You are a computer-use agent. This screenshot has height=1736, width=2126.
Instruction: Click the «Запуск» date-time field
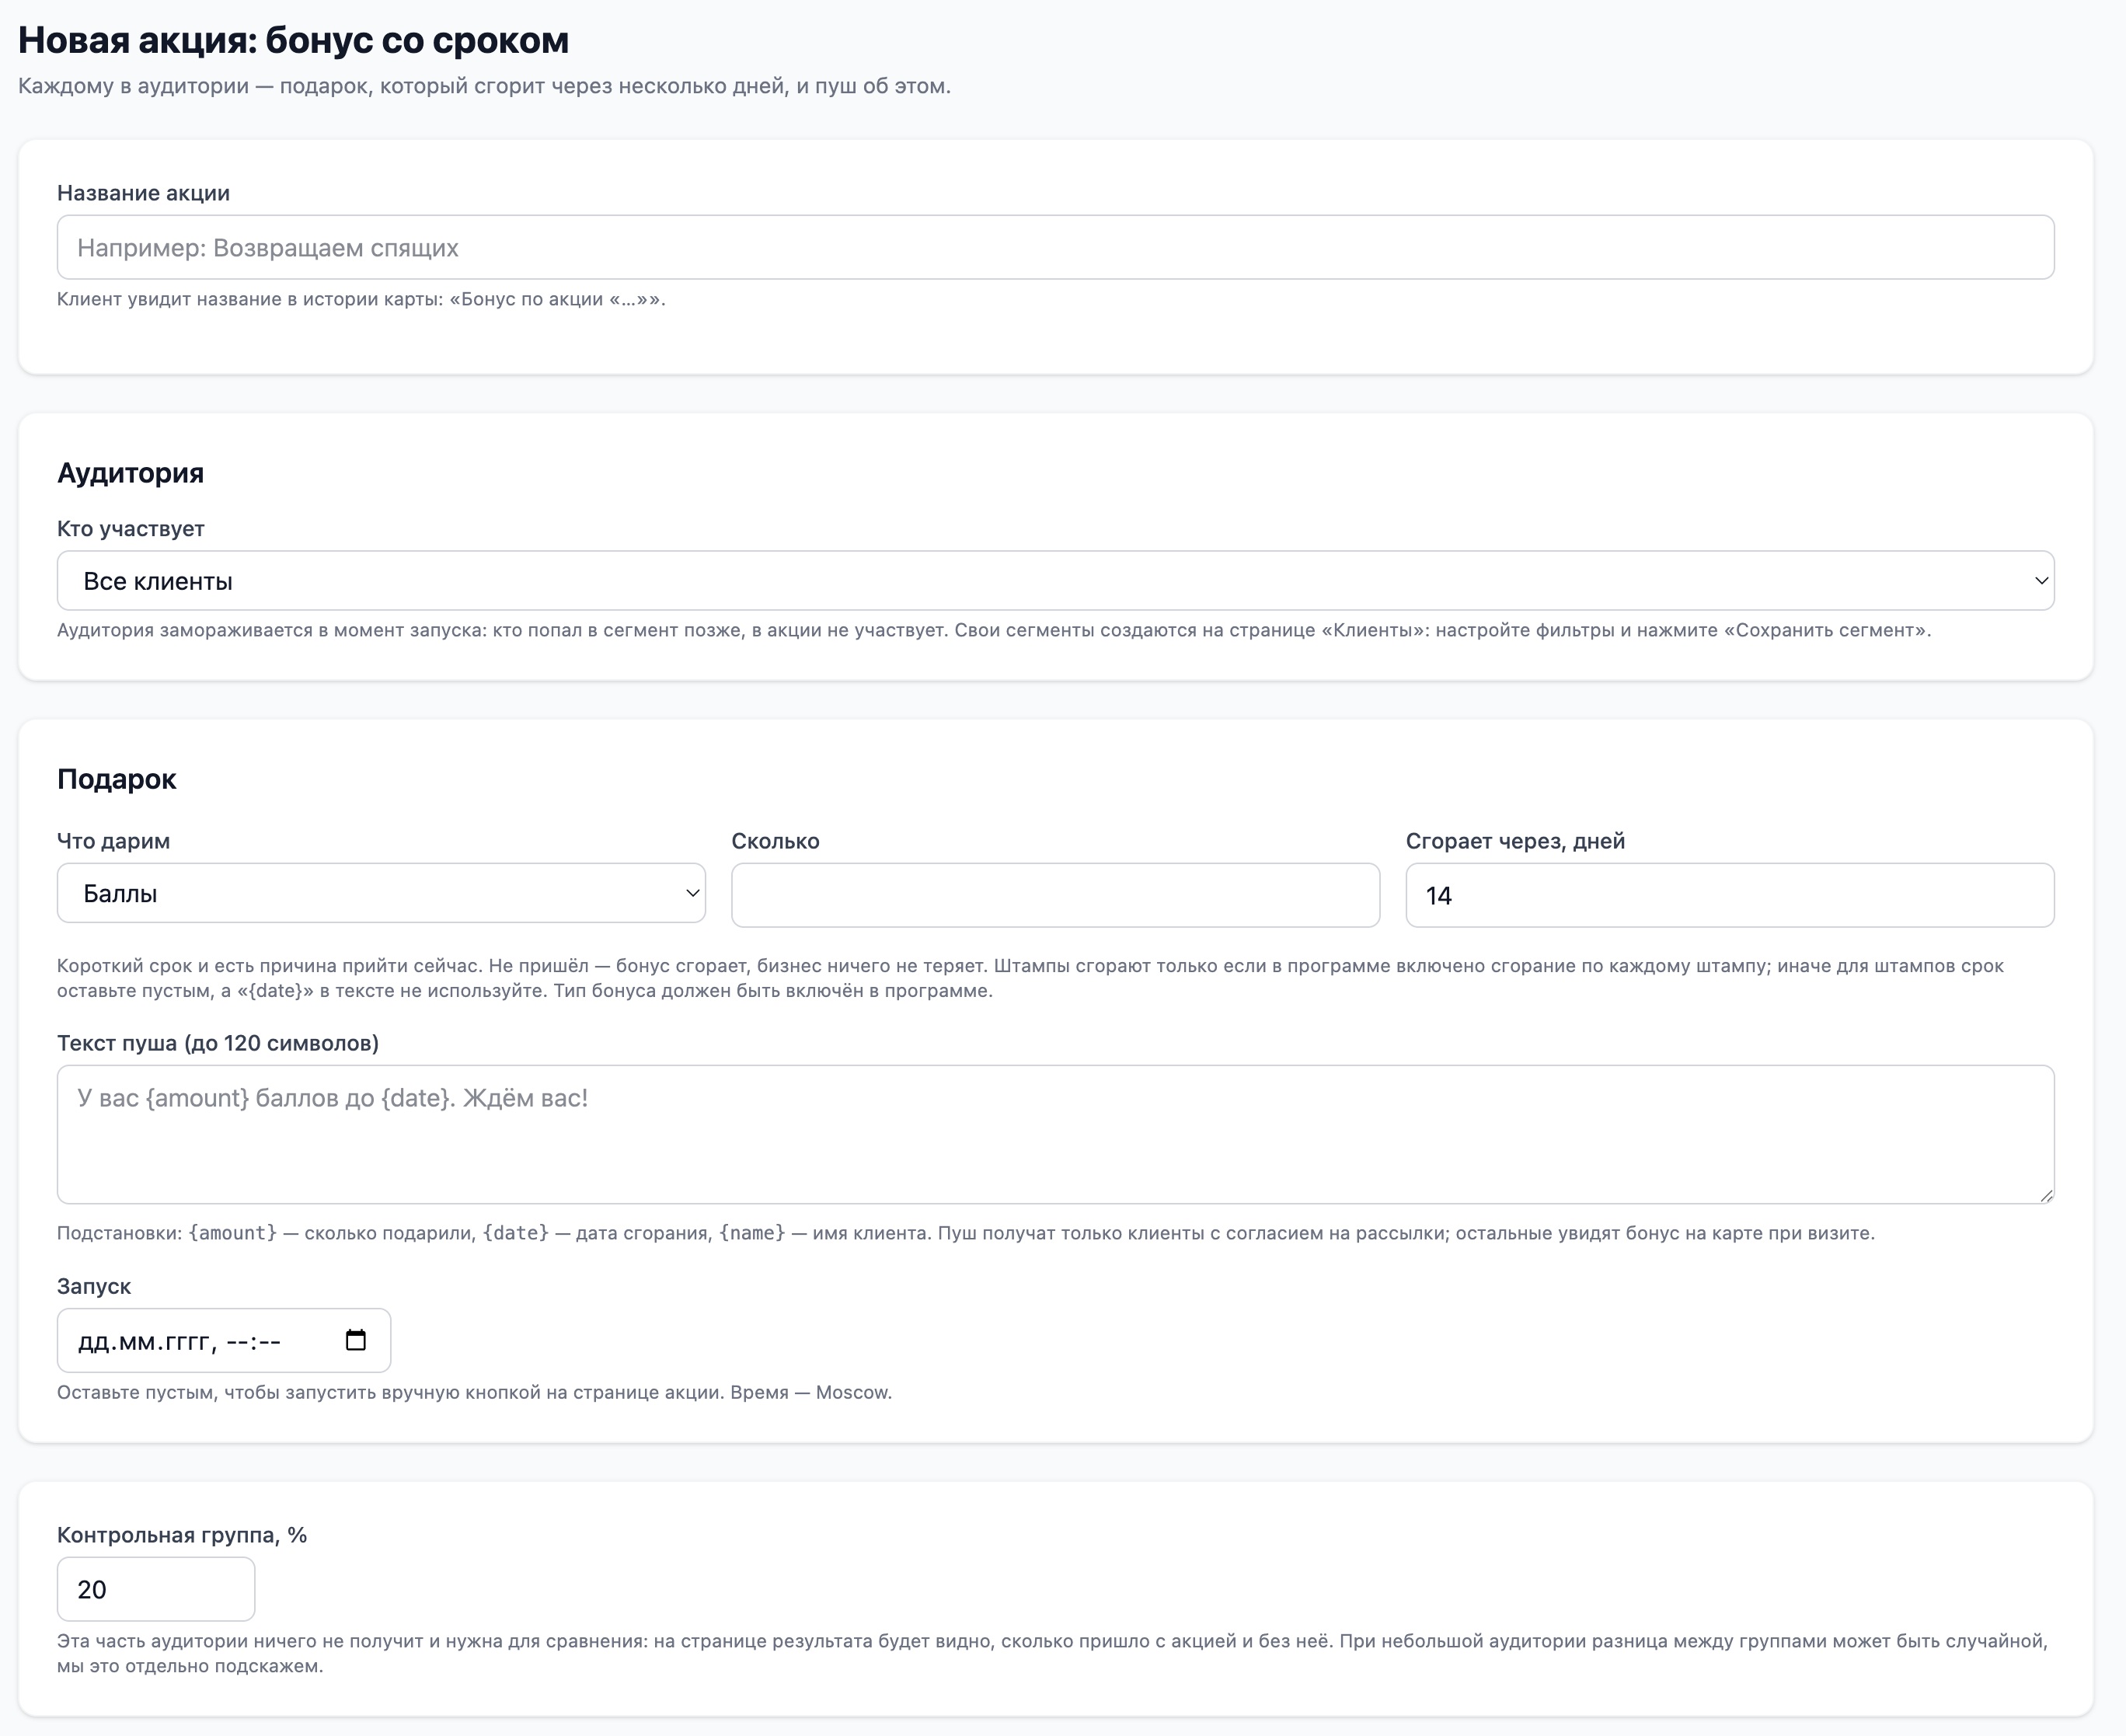click(224, 1340)
